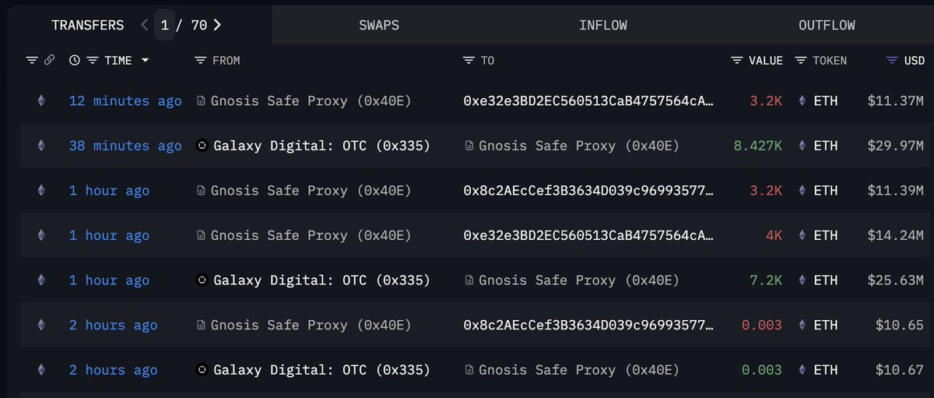Click Galaxy Digital logo on 38 minutes row
This screenshot has height=398, width=934.
(x=202, y=146)
